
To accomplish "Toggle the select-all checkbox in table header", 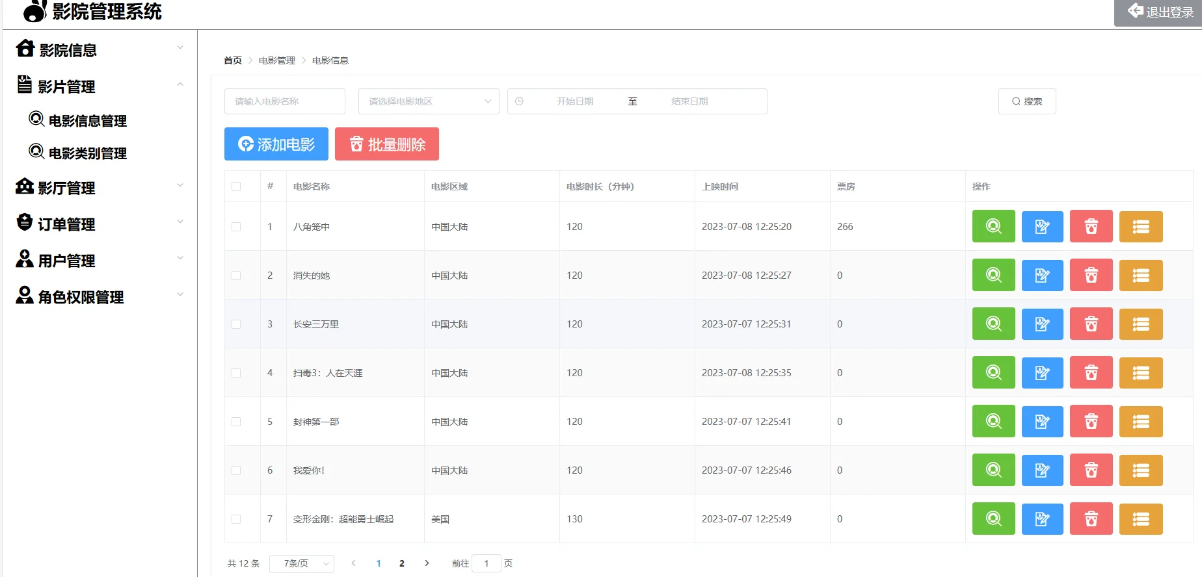I will pyautogui.click(x=236, y=186).
